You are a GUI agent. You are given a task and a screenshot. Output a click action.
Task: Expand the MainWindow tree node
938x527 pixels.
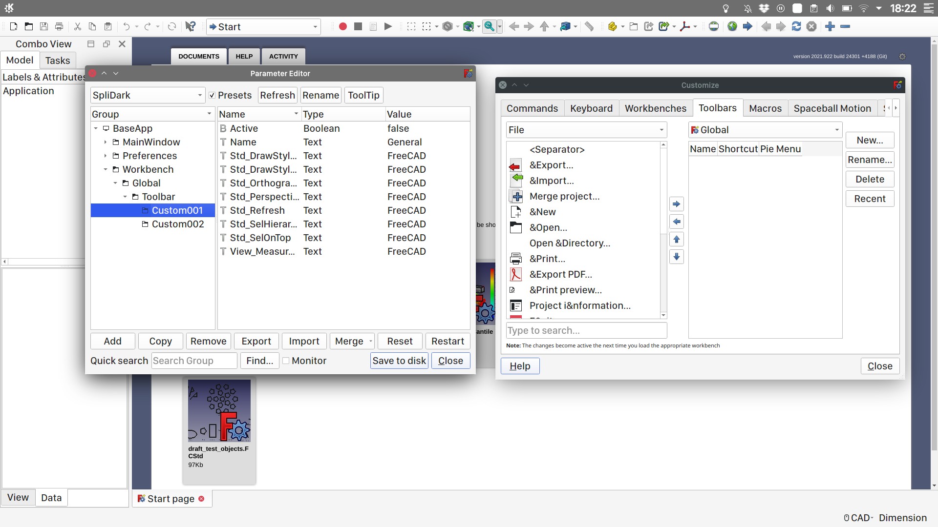[x=106, y=142]
